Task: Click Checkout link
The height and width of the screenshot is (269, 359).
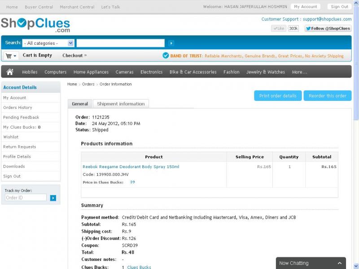Action: point(74,55)
